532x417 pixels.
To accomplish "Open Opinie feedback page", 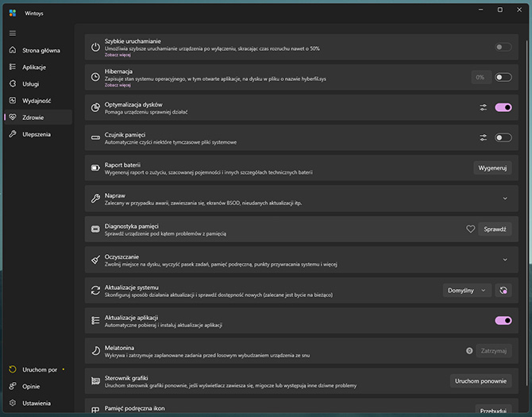I will coord(38,387).
